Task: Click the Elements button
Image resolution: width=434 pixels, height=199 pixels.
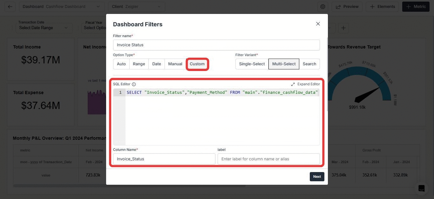Action: pyautogui.click(x=383, y=7)
